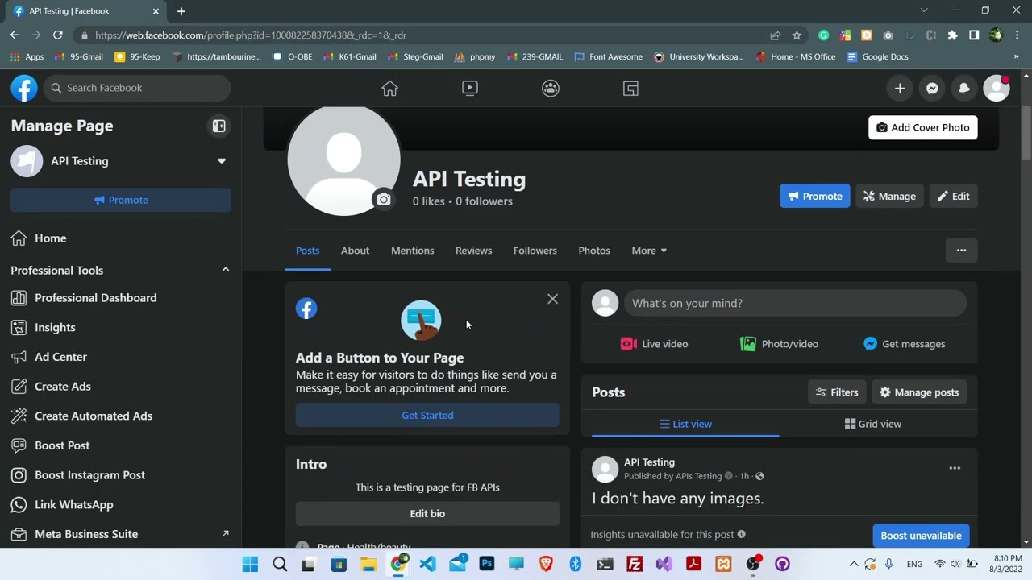Open Windows Start button on taskbar

tap(250, 564)
